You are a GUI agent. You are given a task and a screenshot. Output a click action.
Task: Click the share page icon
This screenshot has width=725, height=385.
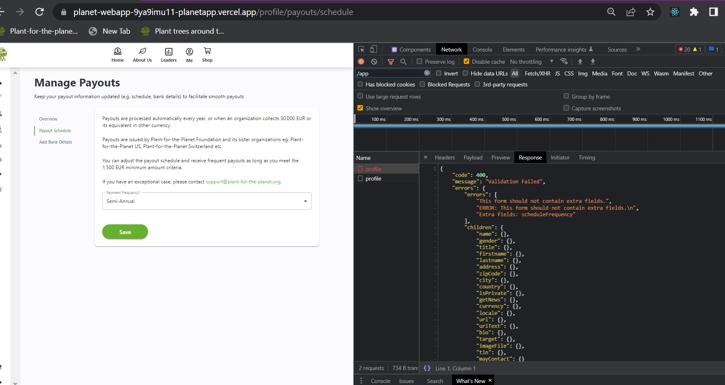[631, 12]
